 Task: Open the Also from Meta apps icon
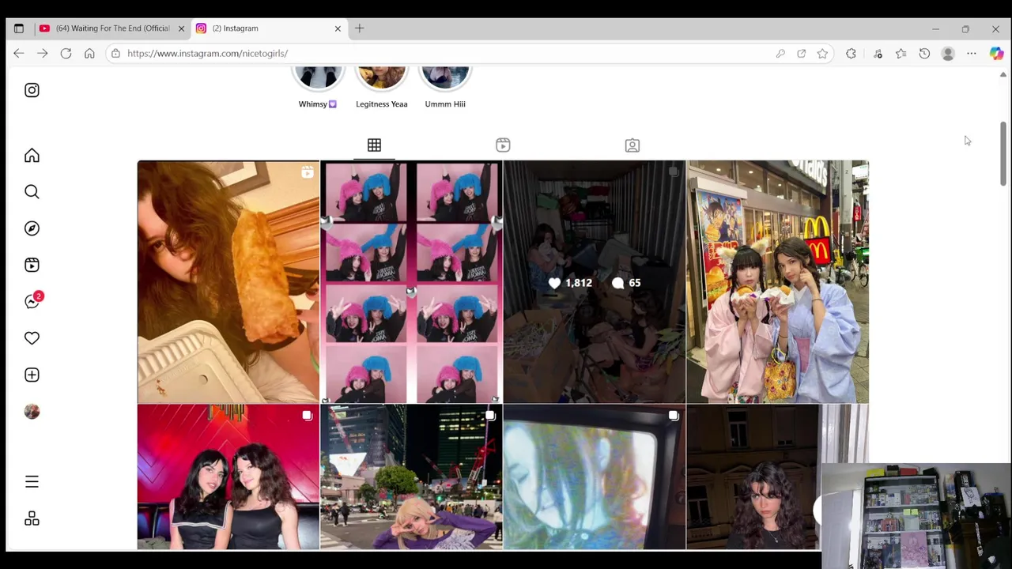[32, 518]
